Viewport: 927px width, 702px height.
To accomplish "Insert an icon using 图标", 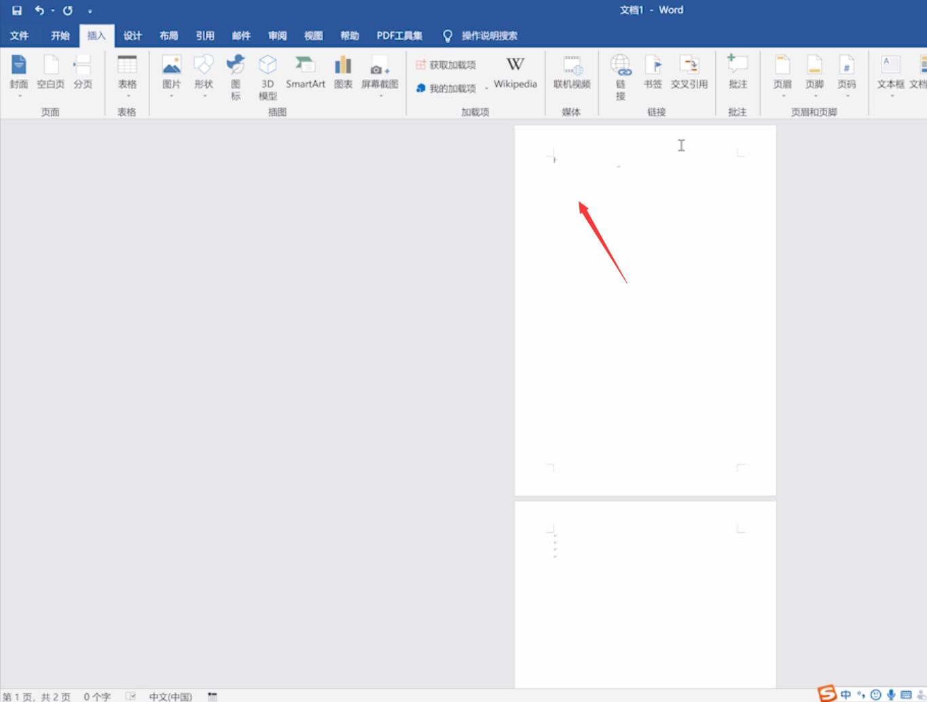I will tap(236, 77).
